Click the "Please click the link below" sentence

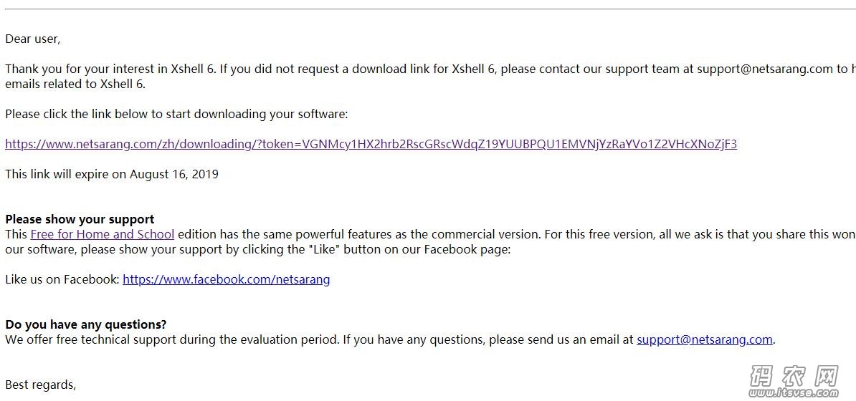(176, 115)
